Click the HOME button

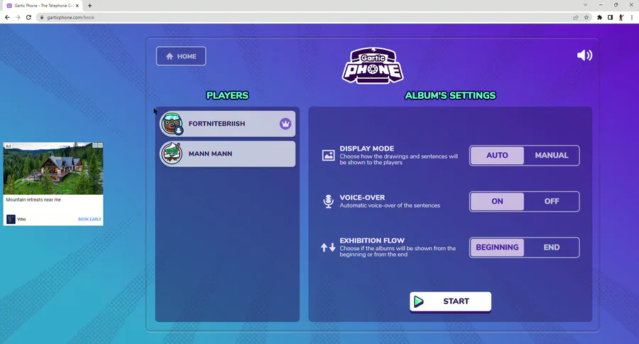(x=181, y=56)
